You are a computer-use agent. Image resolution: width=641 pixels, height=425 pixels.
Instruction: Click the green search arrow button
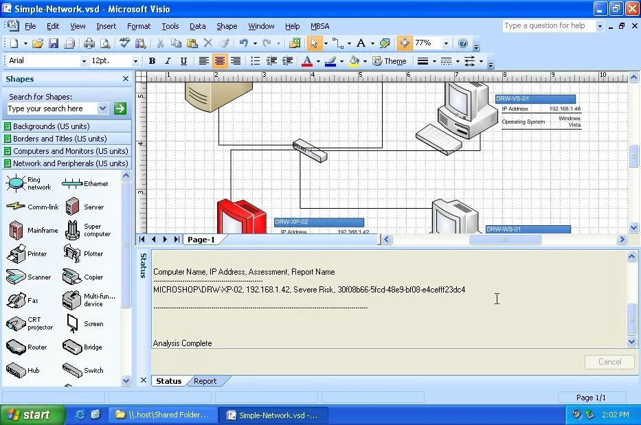[x=120, y=108]
